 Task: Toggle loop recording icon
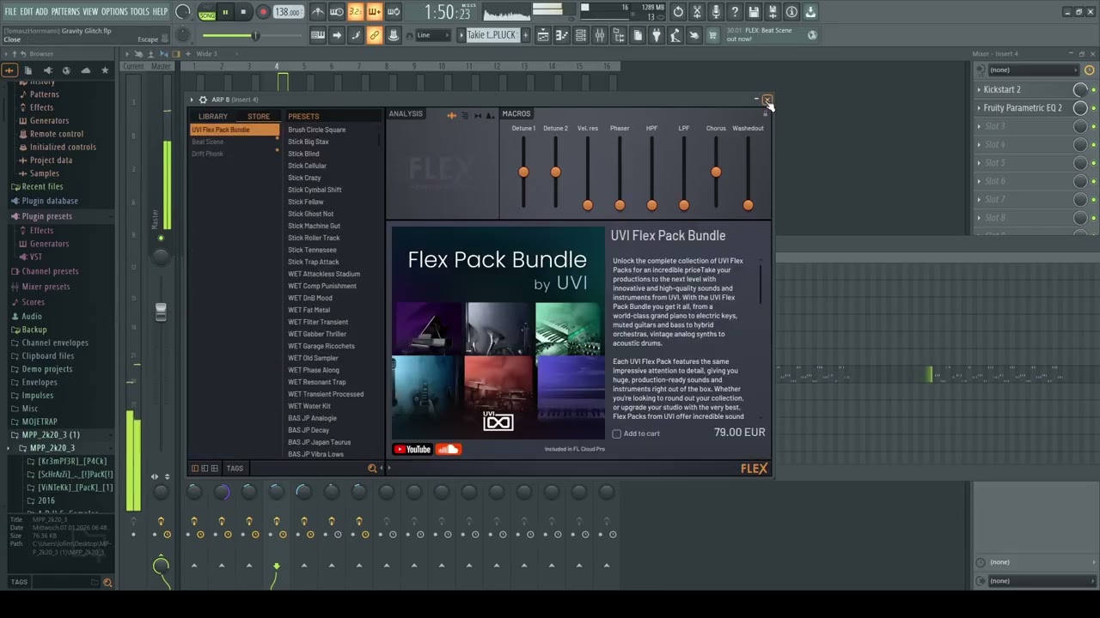393,12
